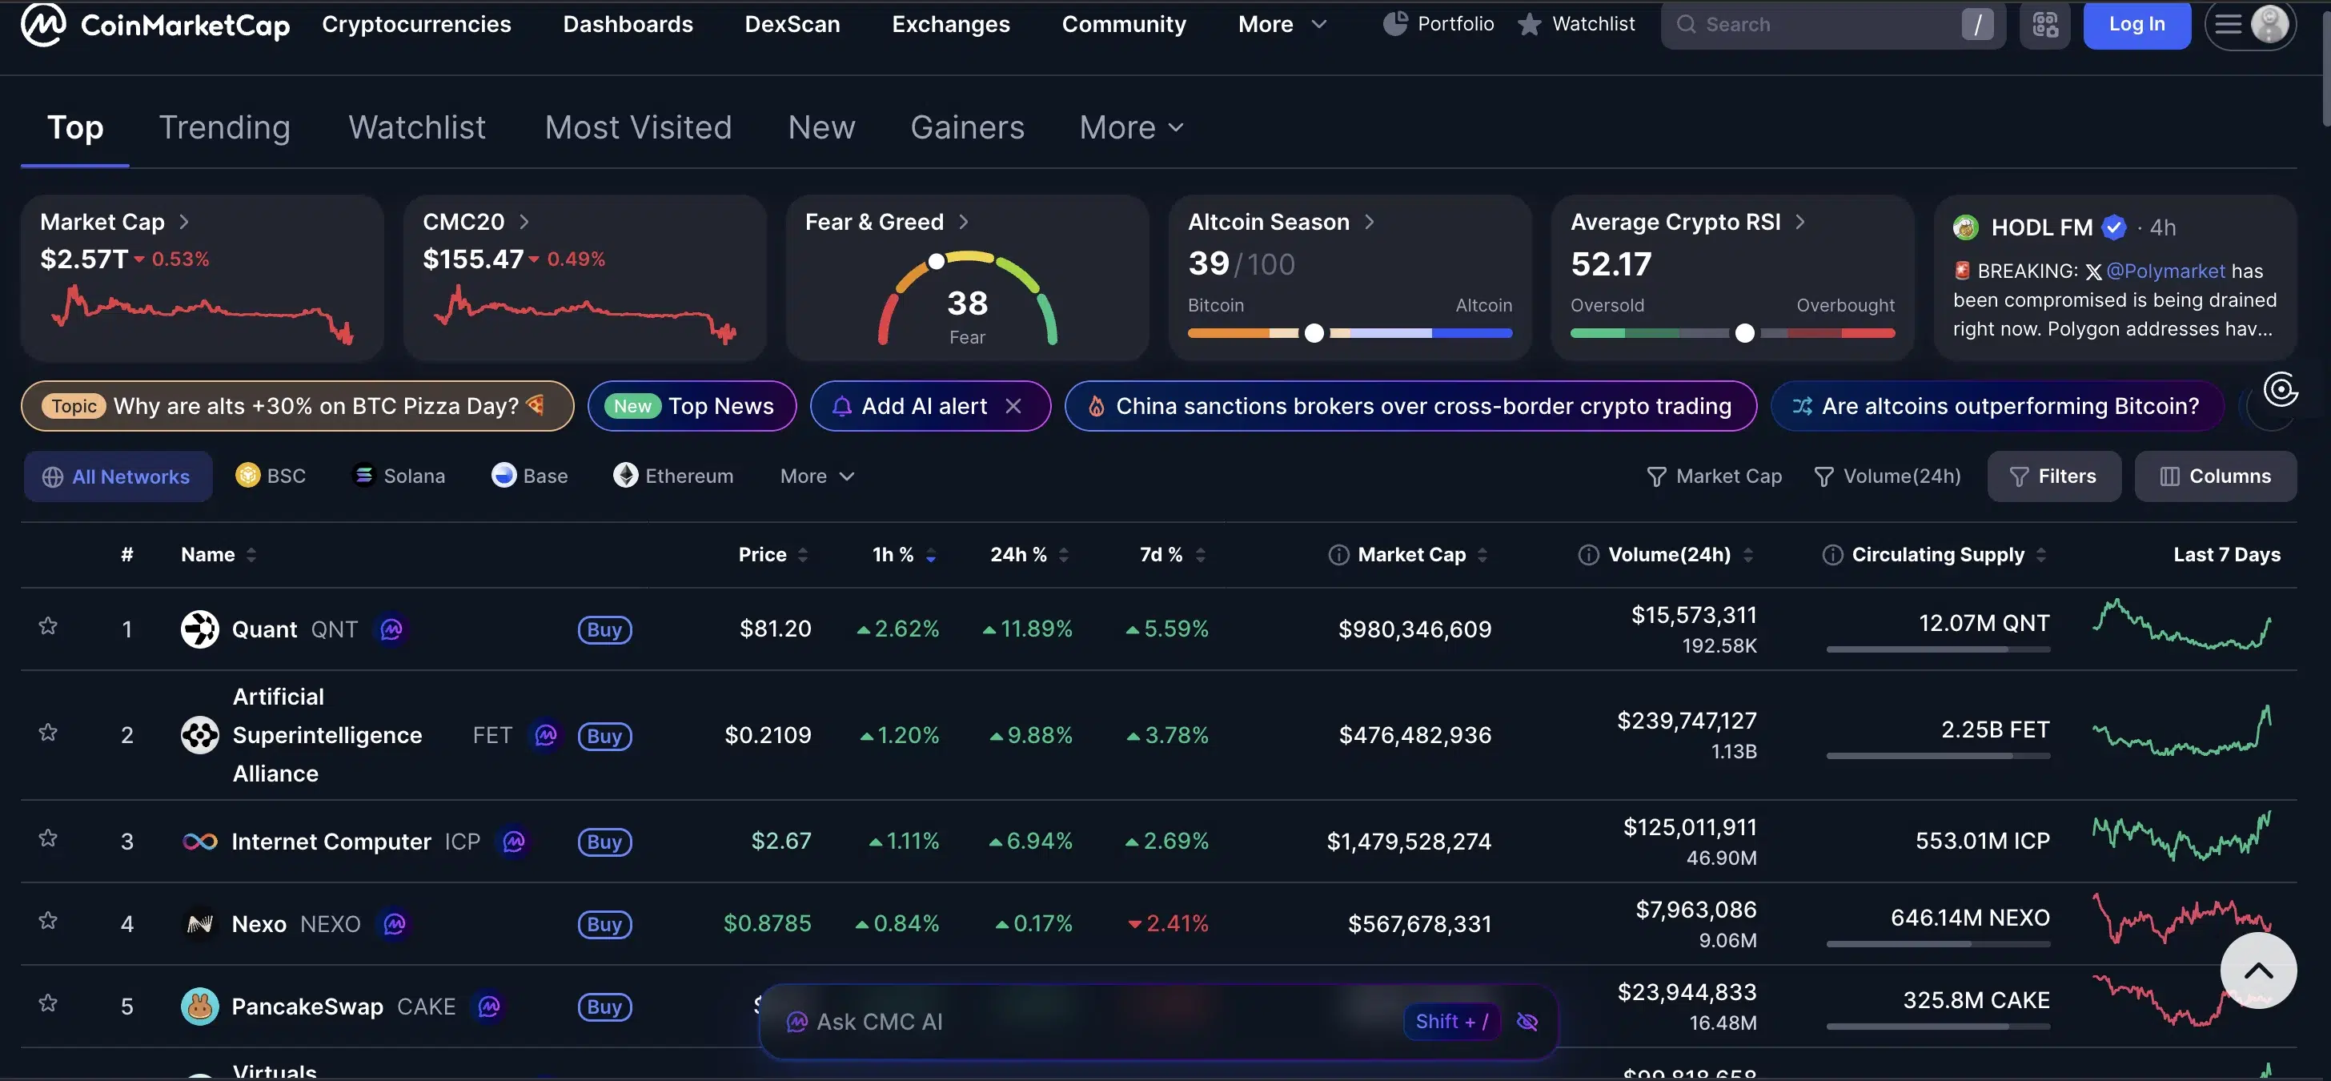Filter by Solana network
This screenshot has width=2331, height=1081.
pyautogui.click(x=398, y=476)
